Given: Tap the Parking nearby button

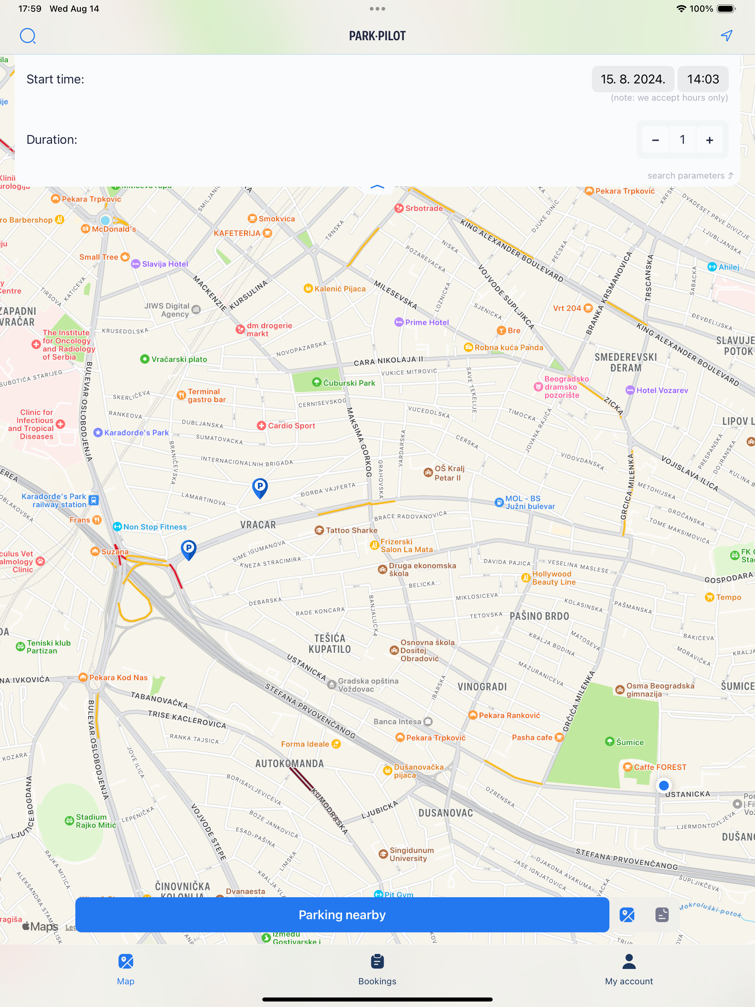Looking at the screenshot, I should 342,914.
